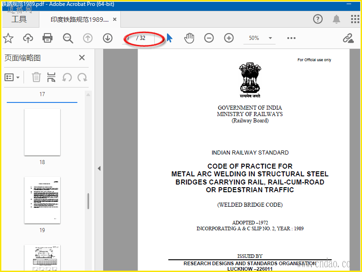362x272 pixels.
Task: Add the file to starred favorites
Action: click(8, 38)
